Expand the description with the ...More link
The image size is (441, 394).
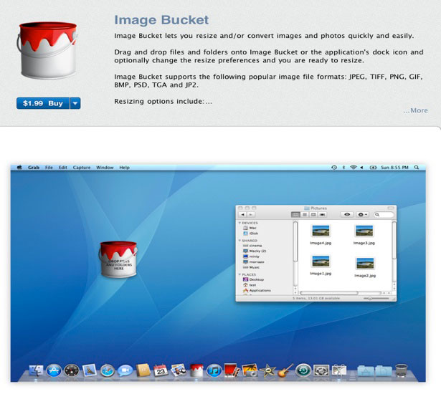pos(415,110)
